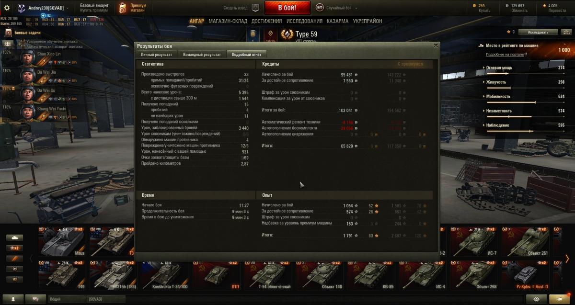Toggle Автоматический возврат экипажа checkbox
Image resolution: width=575 pixels, height=305 pixels.
coord(23,47)
